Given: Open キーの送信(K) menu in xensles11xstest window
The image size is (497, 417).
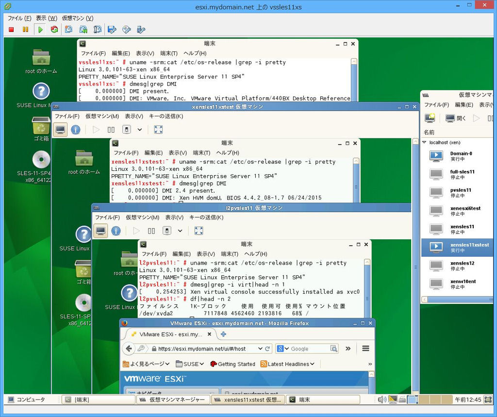Looking at the screenshot, I should click(166, 117).
